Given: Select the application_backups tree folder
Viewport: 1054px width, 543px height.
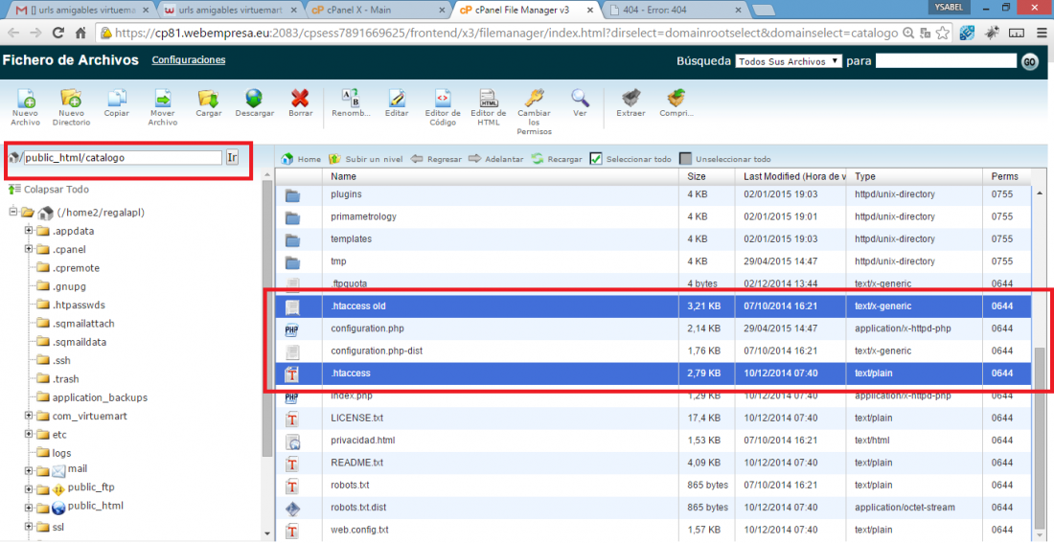Looking at the screenshot, I should (91, 397).
